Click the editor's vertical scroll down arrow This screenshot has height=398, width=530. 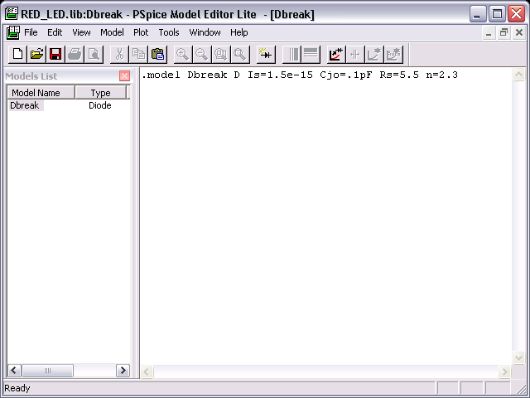pyautogui.click(x=518, y=357)
